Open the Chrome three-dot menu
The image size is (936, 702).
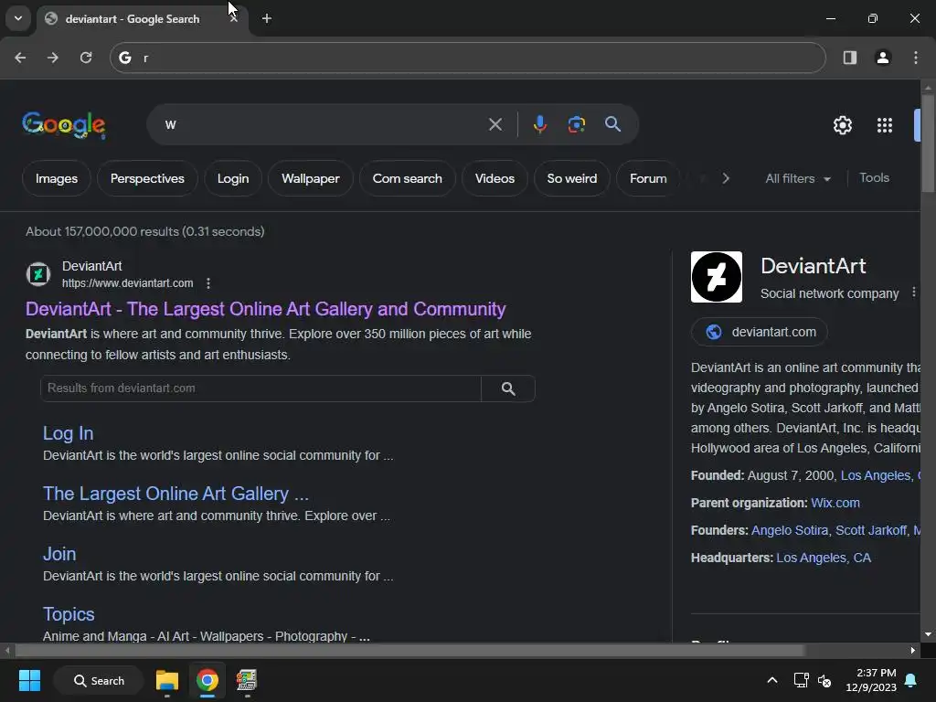(x=916, y=58)
